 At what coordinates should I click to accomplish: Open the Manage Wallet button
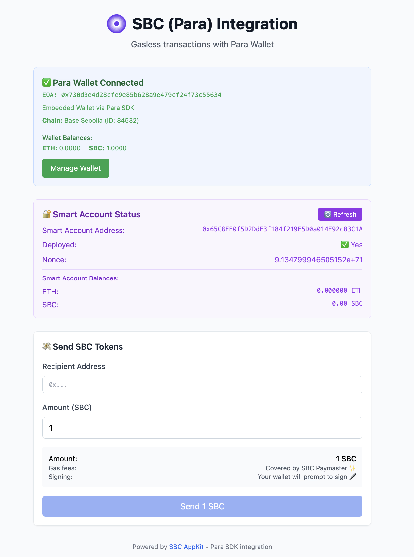point(76,168)
